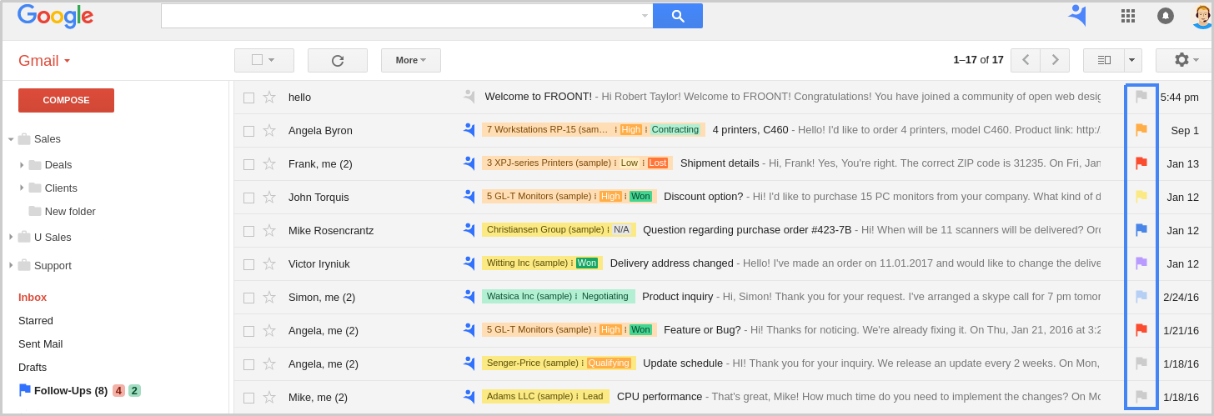Open split pane mode dropdown arrow
The height and width of the screenshot is (416, 1214).
pos(1133,60)
